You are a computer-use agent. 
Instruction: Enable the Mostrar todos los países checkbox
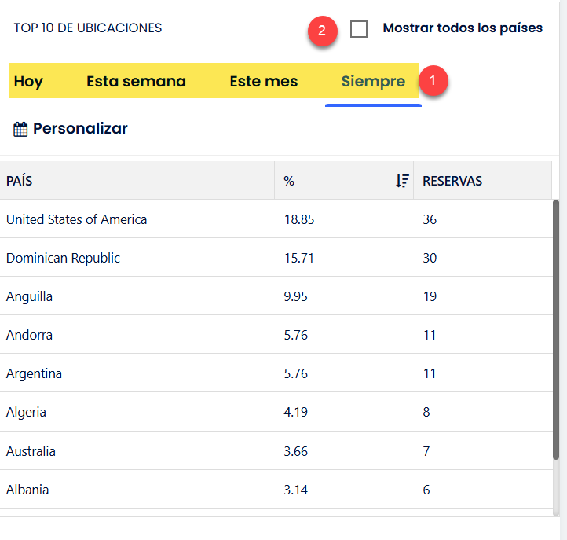(359, 29)
